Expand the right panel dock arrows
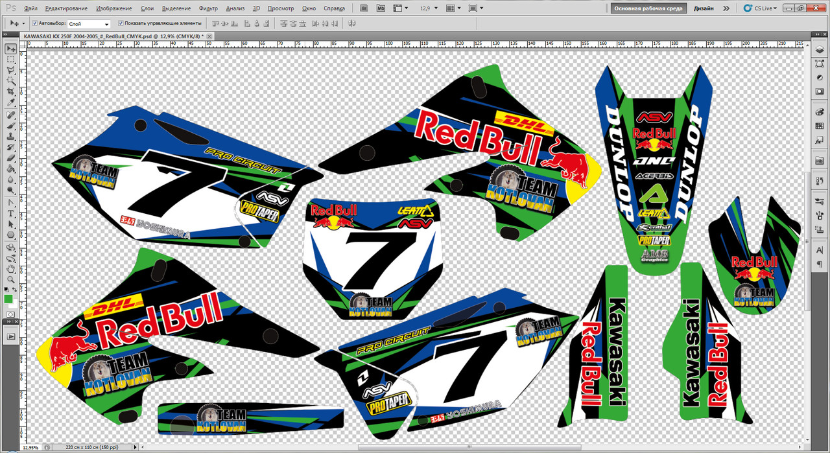The height and width of the screenshot is (453, 830). coord(818,34)
